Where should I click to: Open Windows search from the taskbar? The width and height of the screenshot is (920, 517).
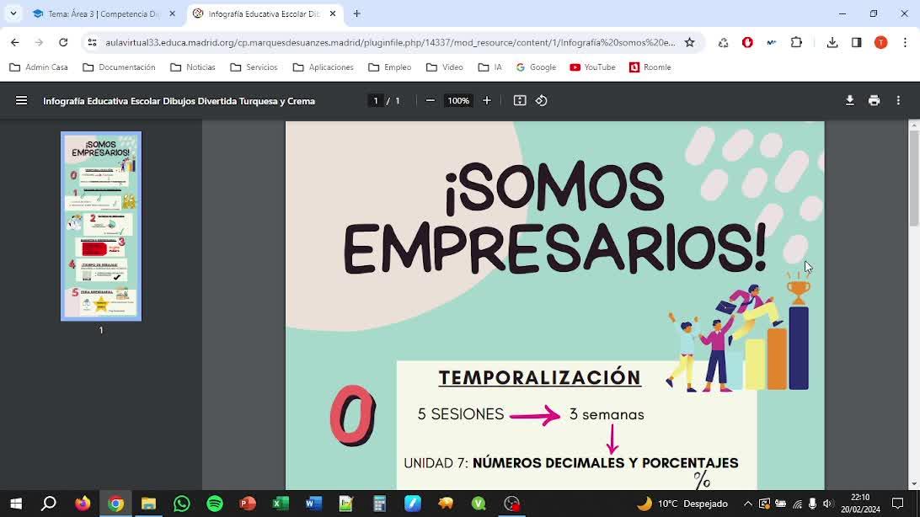[49, 504]
